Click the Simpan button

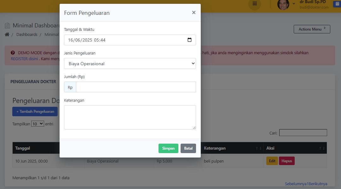pos(168,148)
